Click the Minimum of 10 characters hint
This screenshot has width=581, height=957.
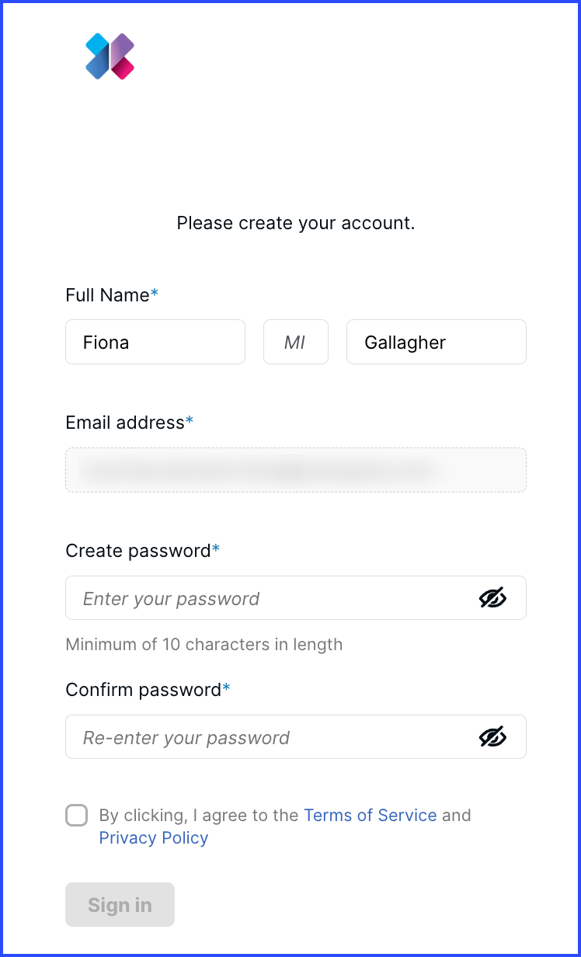[x=204, y=645]
